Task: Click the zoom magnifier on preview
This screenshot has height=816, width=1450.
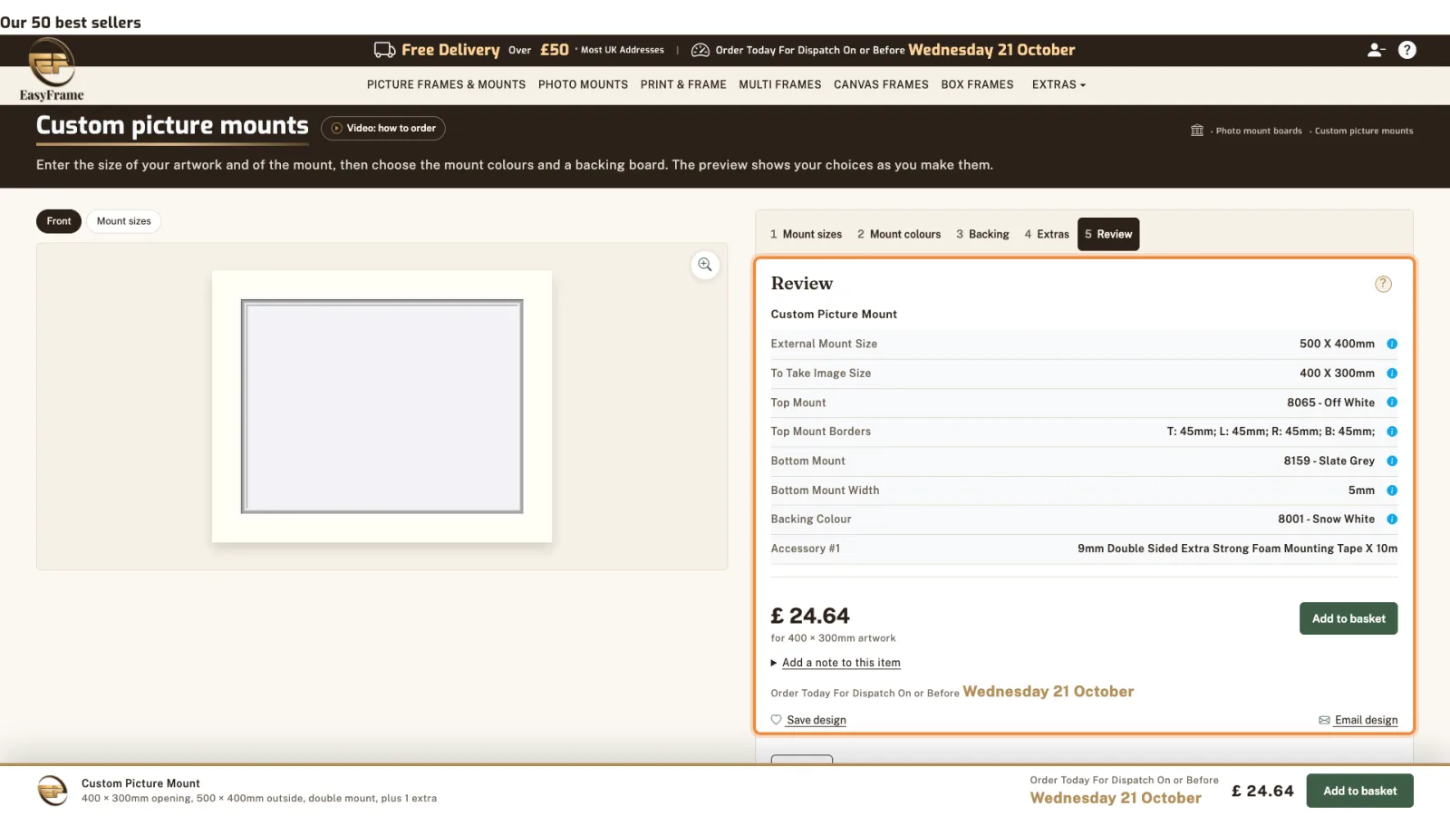Action: [705, 265]
